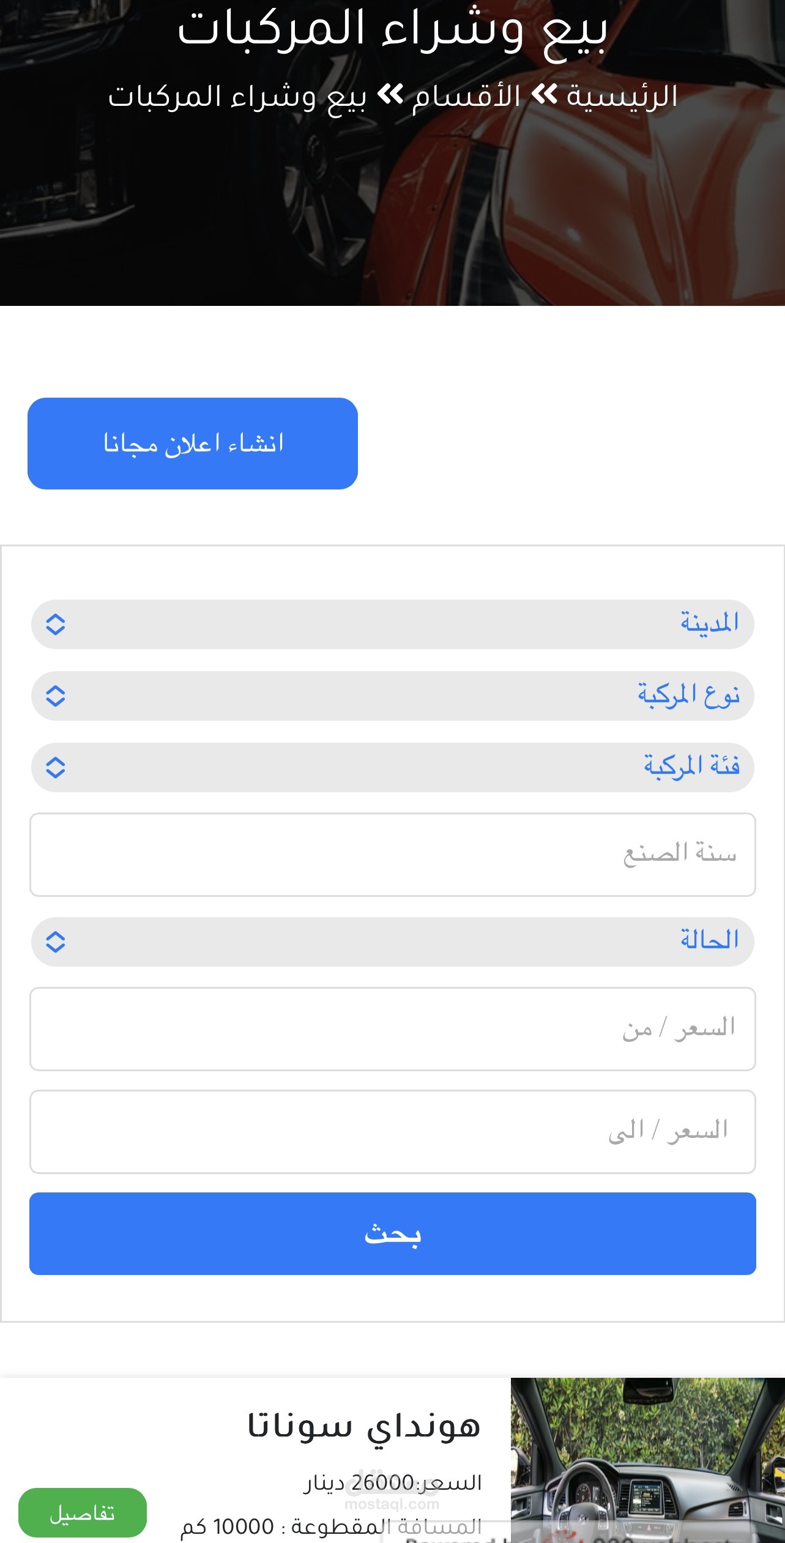Click the السعر / من price field
Screen dimensions: 785x1543
click(392, 1028)
